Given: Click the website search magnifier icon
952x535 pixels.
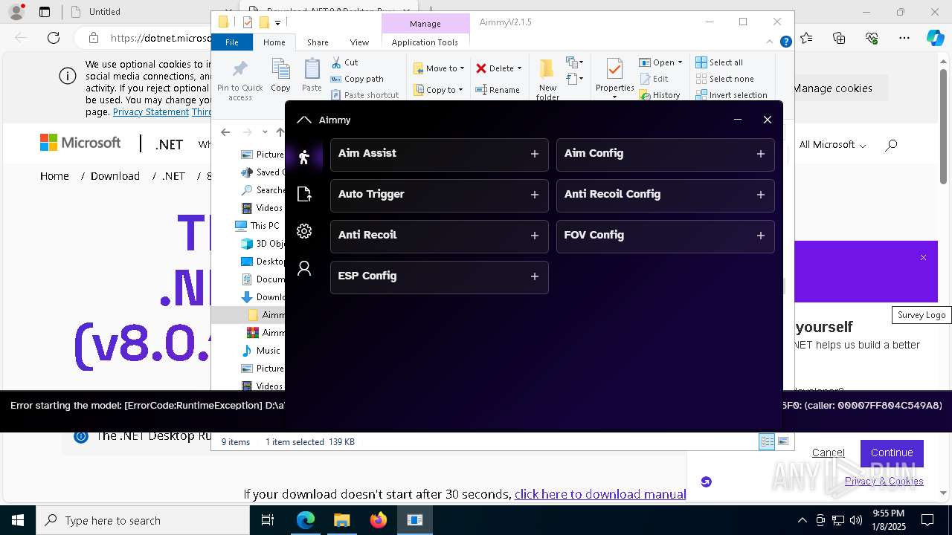Looking at the screenshot, I should coord(891,145).
